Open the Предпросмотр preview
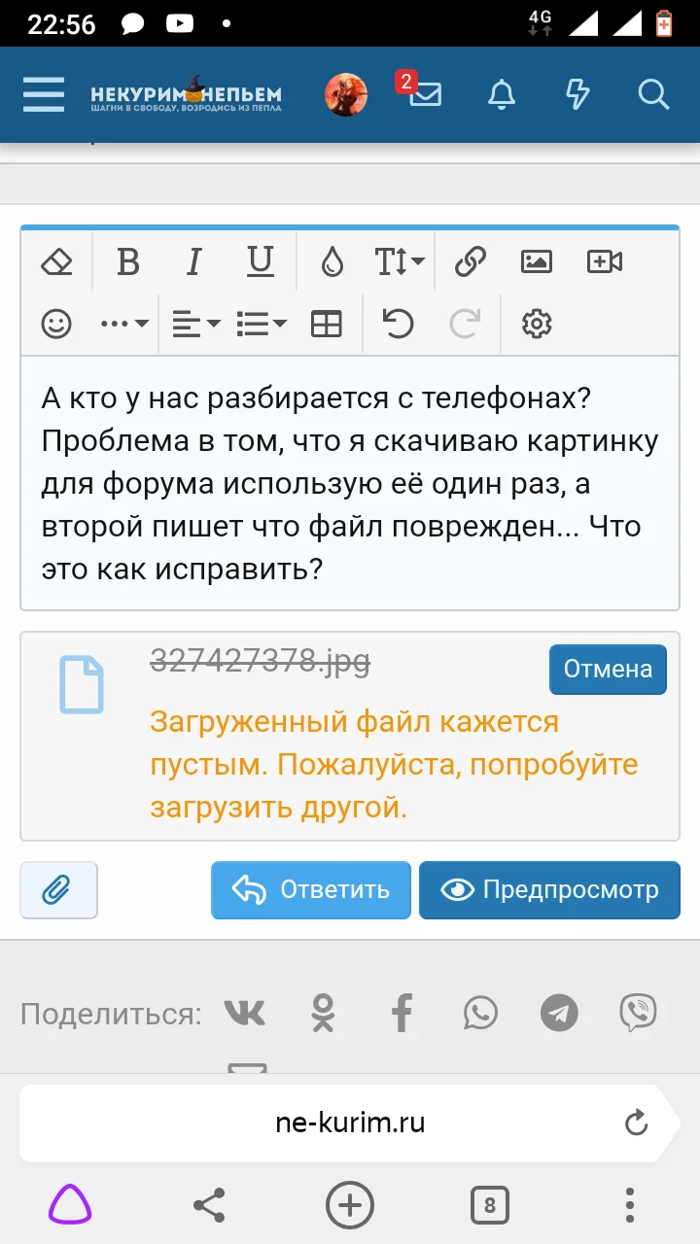 549,890
